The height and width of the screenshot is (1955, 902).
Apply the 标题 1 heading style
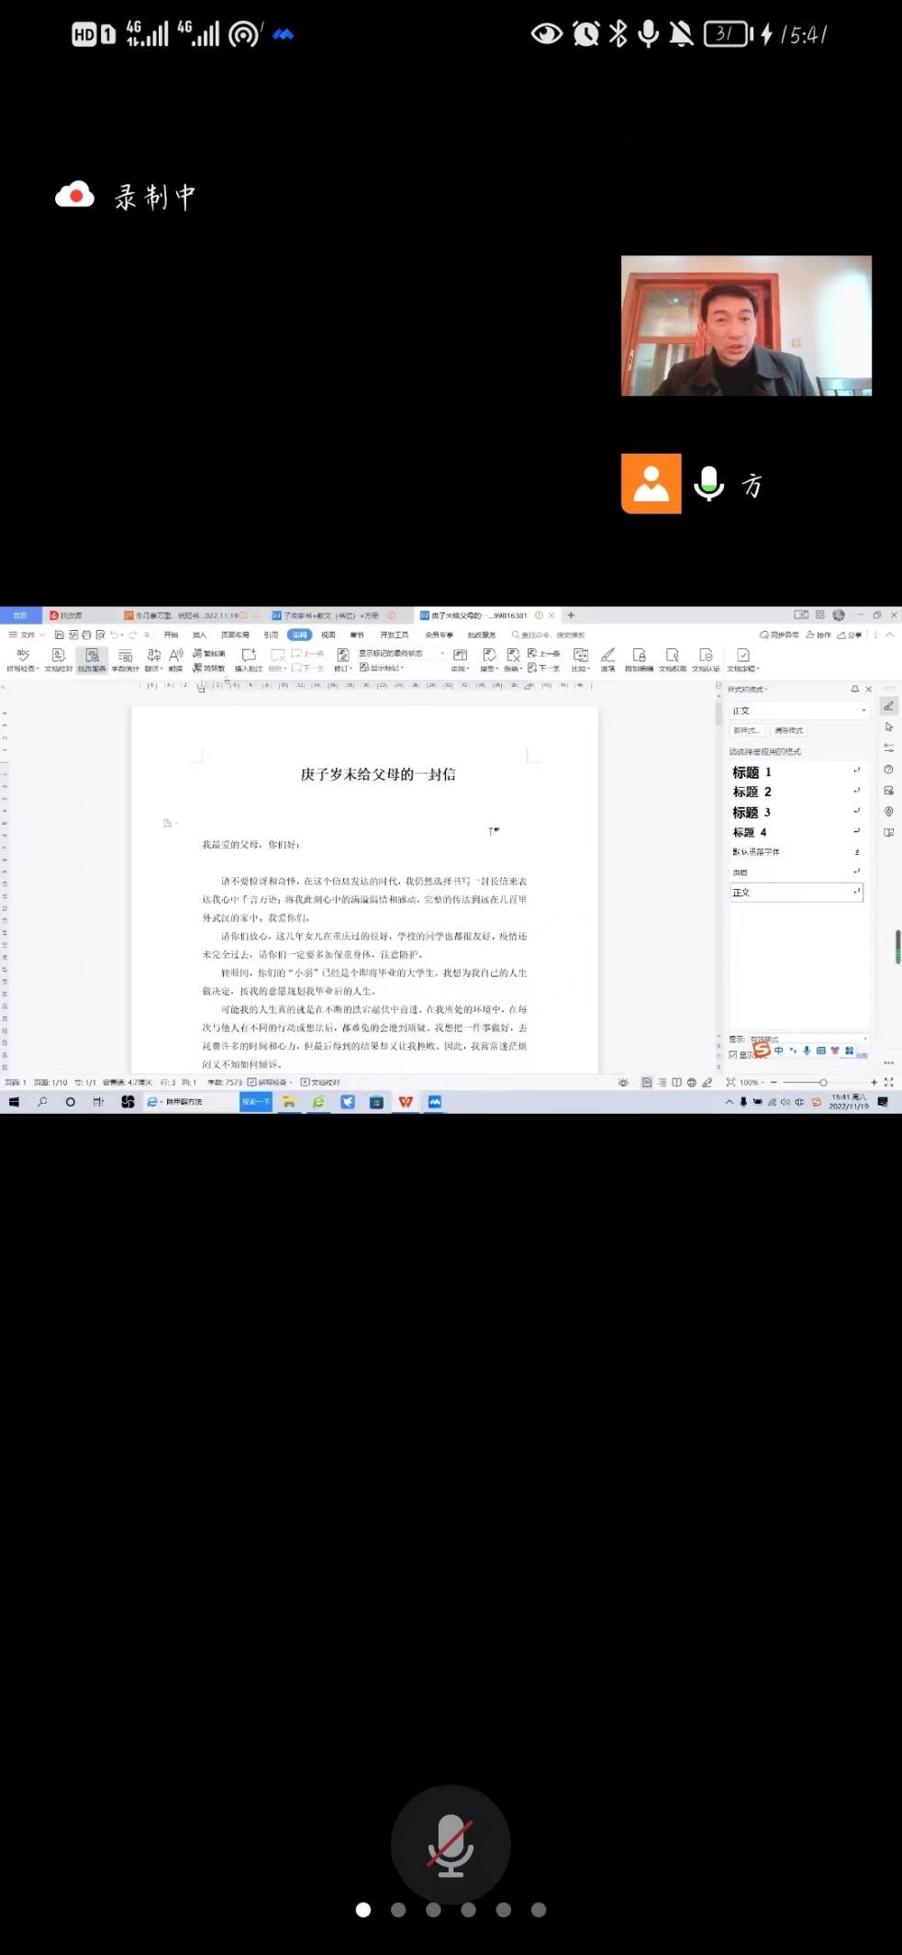(x=752, y=772)
